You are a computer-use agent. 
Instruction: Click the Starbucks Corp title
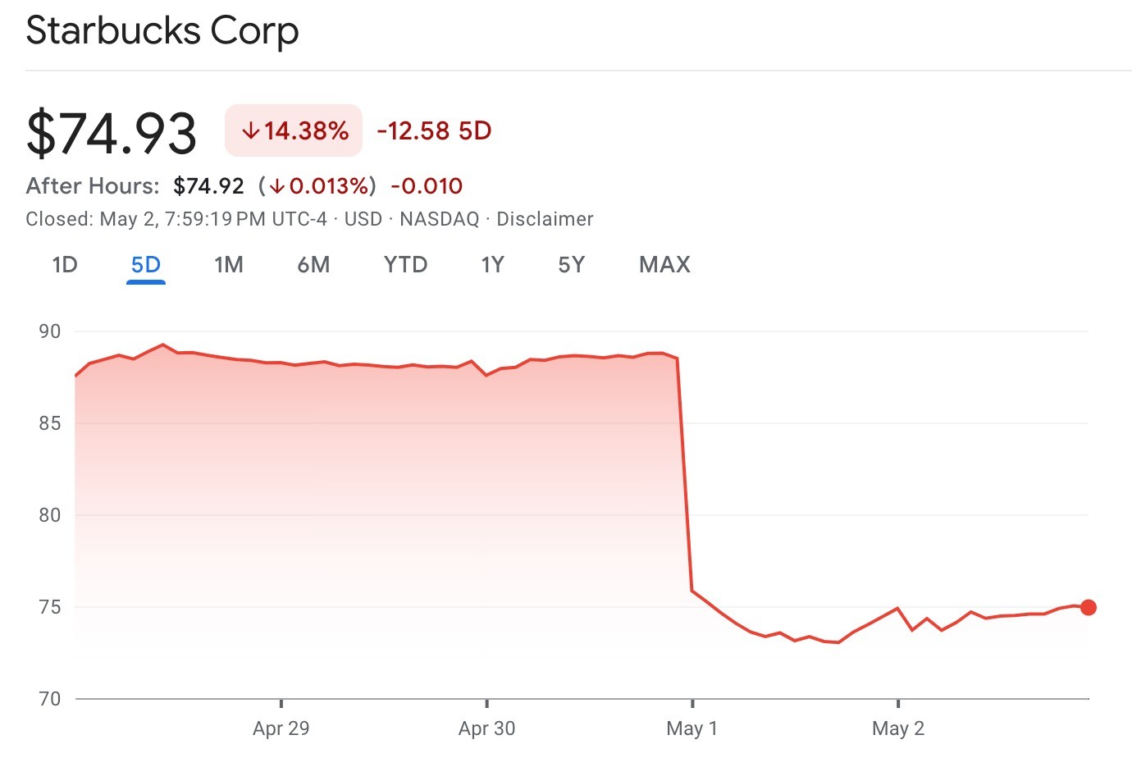coord(162,31)
